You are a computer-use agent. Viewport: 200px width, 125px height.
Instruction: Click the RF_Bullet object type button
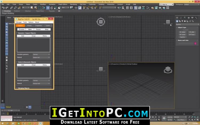(182, 32)
